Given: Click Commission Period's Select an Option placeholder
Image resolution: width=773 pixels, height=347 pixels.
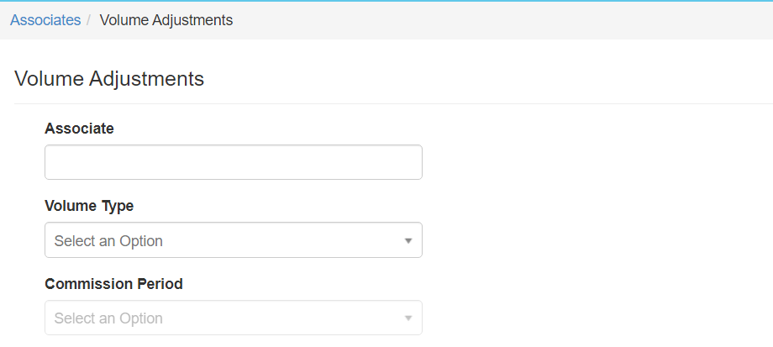Looking at the screenshot, I should point(108,318).
